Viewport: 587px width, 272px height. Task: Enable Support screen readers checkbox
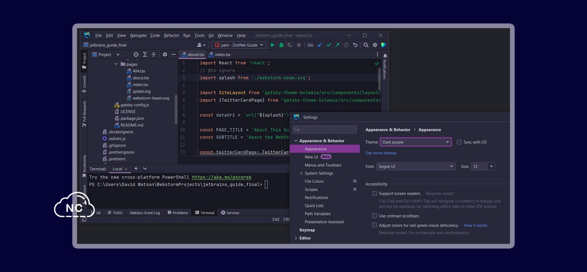click(374, 193)
